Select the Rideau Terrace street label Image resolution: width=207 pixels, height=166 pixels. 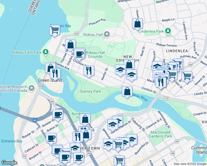[x=167, y=45]
